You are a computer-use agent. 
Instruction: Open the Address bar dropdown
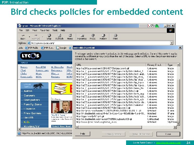tap(171, 43)
